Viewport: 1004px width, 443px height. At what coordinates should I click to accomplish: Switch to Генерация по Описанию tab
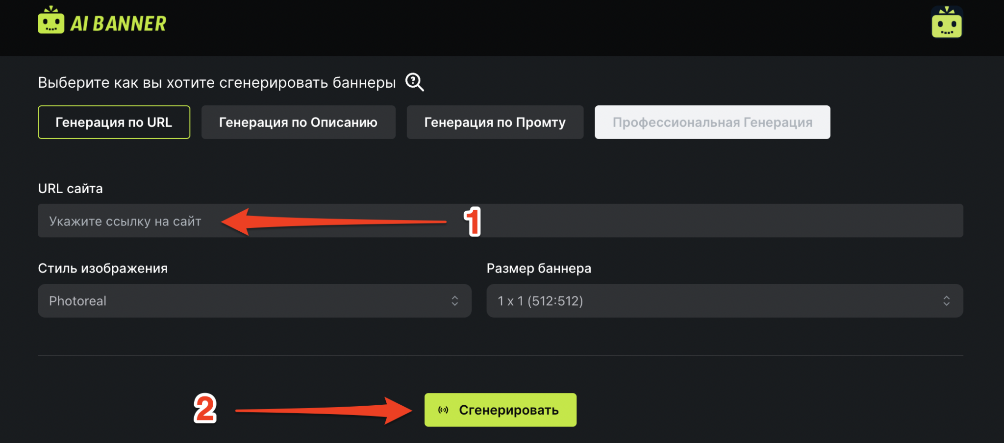(x=298, y=122)
